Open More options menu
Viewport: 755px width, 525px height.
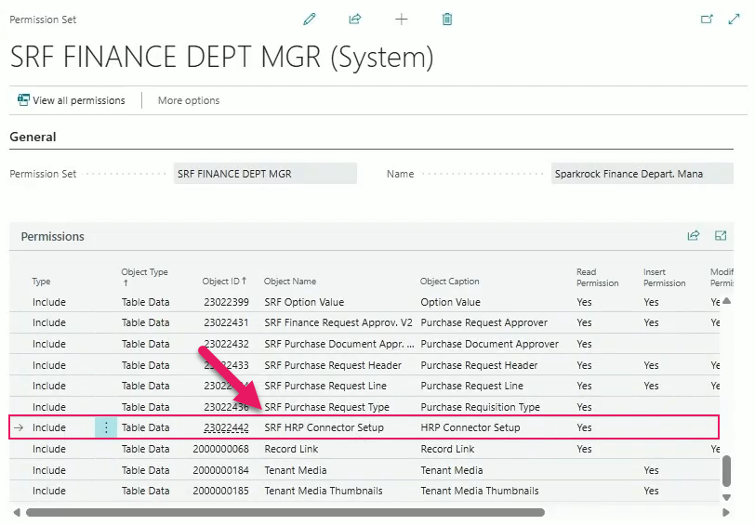tap(189, 100)
